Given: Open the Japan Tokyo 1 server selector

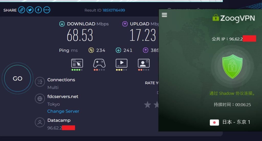Looking at the screenshot, I should 230,122.
